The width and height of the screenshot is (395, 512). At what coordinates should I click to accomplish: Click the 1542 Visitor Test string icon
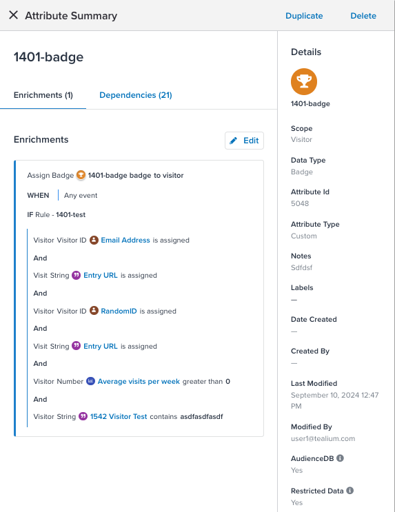(83, 416)
